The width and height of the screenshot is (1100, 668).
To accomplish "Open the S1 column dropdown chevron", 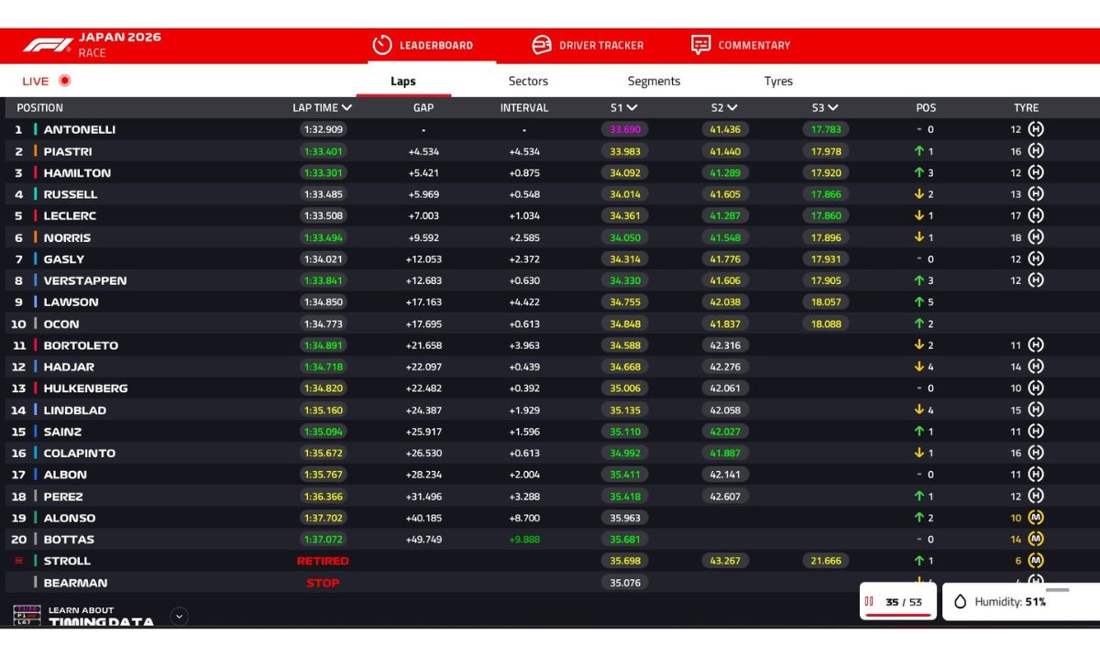I will (632, 108).
